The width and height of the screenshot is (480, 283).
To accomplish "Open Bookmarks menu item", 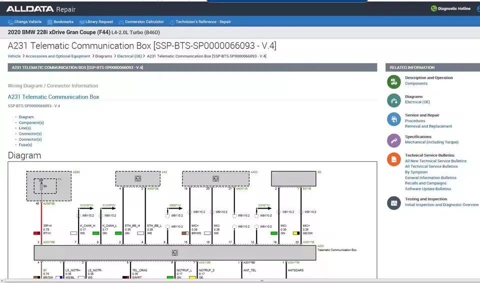I will (x=63, y=21).
